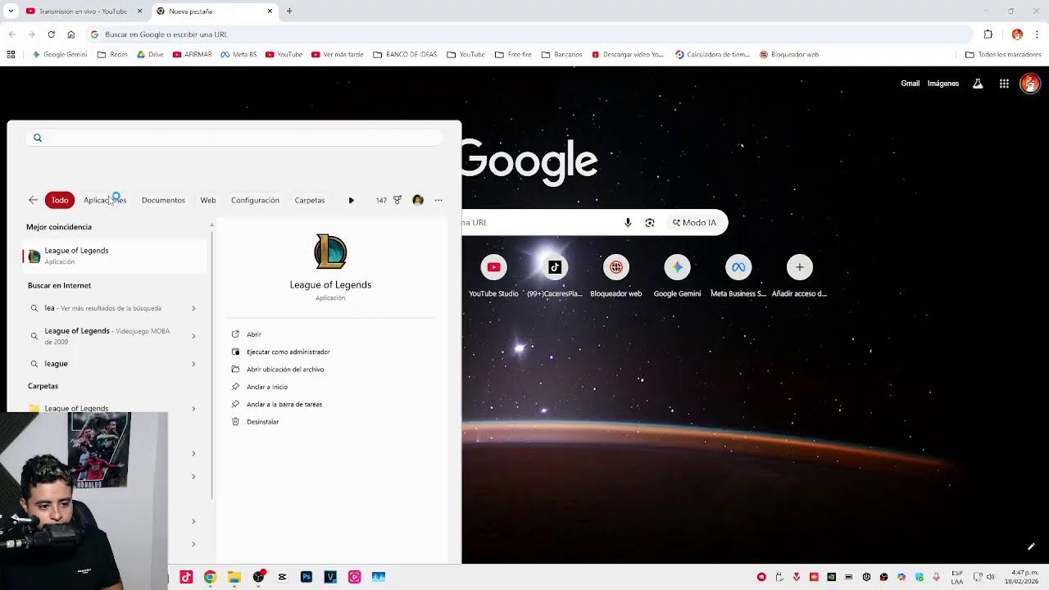Open the Free fire bookmark folder
The width and height of the screenshot is (1049, 590).
click(x=513, y=55)
